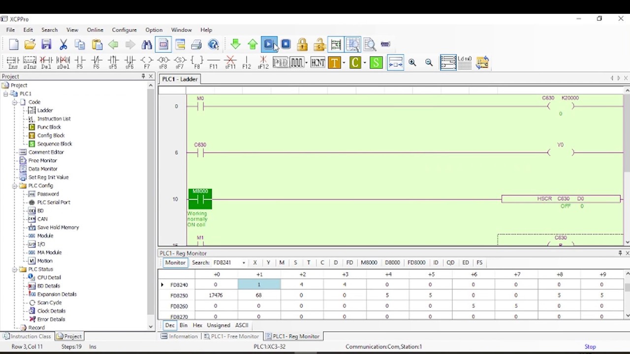630x354 pixels.
Task: Open the pulse instruction dropdown arrow
Action: pyautogui.click(x=307, y=62)
